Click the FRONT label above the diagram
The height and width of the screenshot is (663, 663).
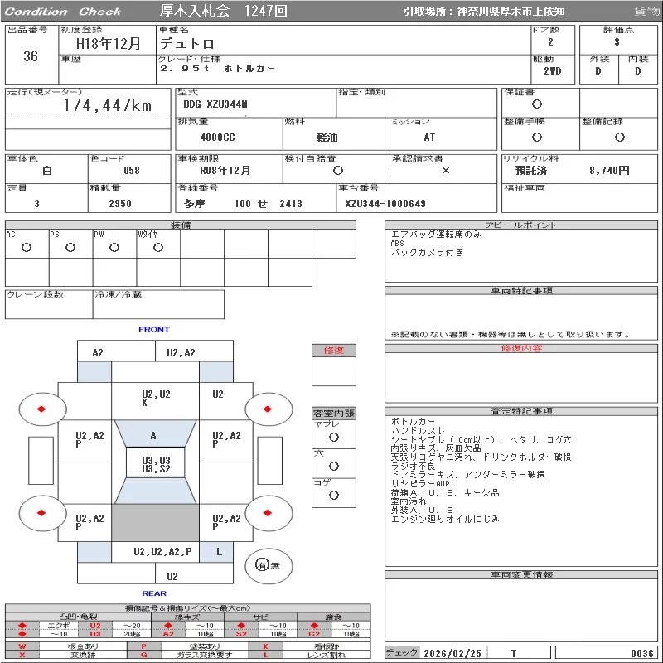[154, 329]
